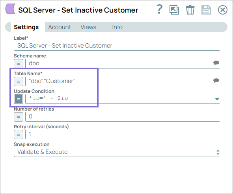Toggle expression button for Number of retries
This screenshot has width=233, height=194.
point(19,117)
